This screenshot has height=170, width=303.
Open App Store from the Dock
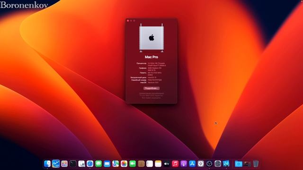tap(192, 164)
